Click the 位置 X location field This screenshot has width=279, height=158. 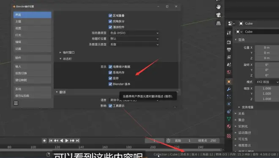pyautogui.click(x=267, y=47)
